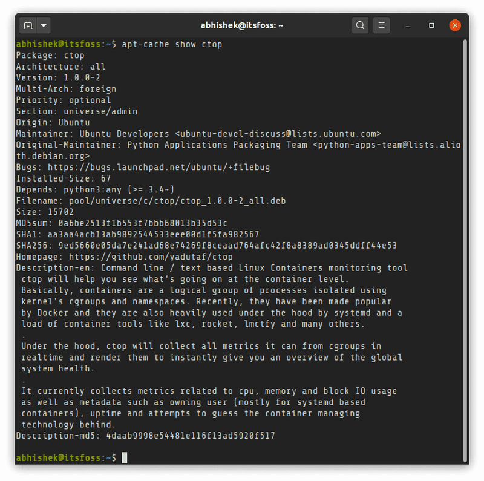Maximize the terminal window
Screen dimensions: 484x481
tap(431, 25)
